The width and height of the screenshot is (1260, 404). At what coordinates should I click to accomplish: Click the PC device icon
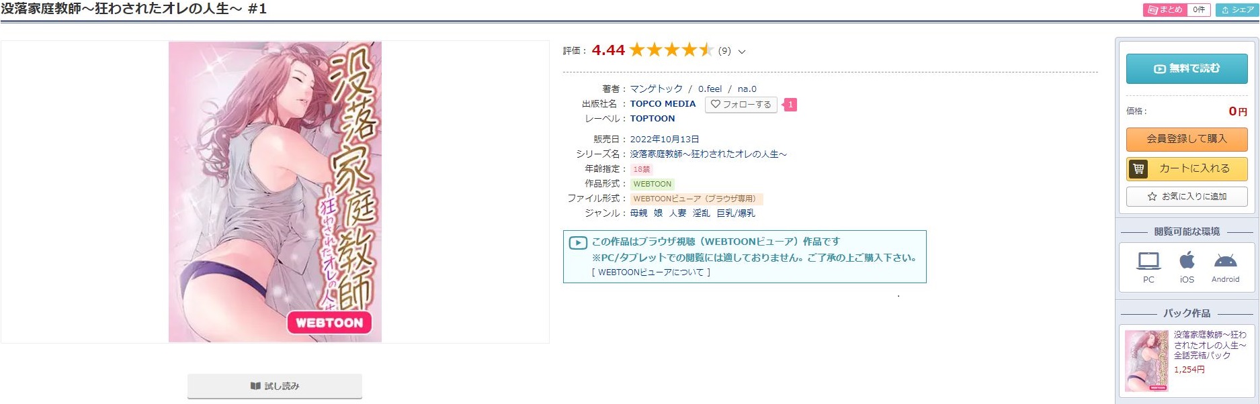click(x=1148, y=260)
